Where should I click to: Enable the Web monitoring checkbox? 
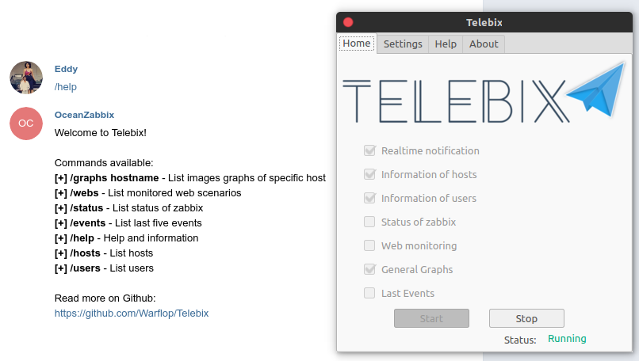(369, 245)
